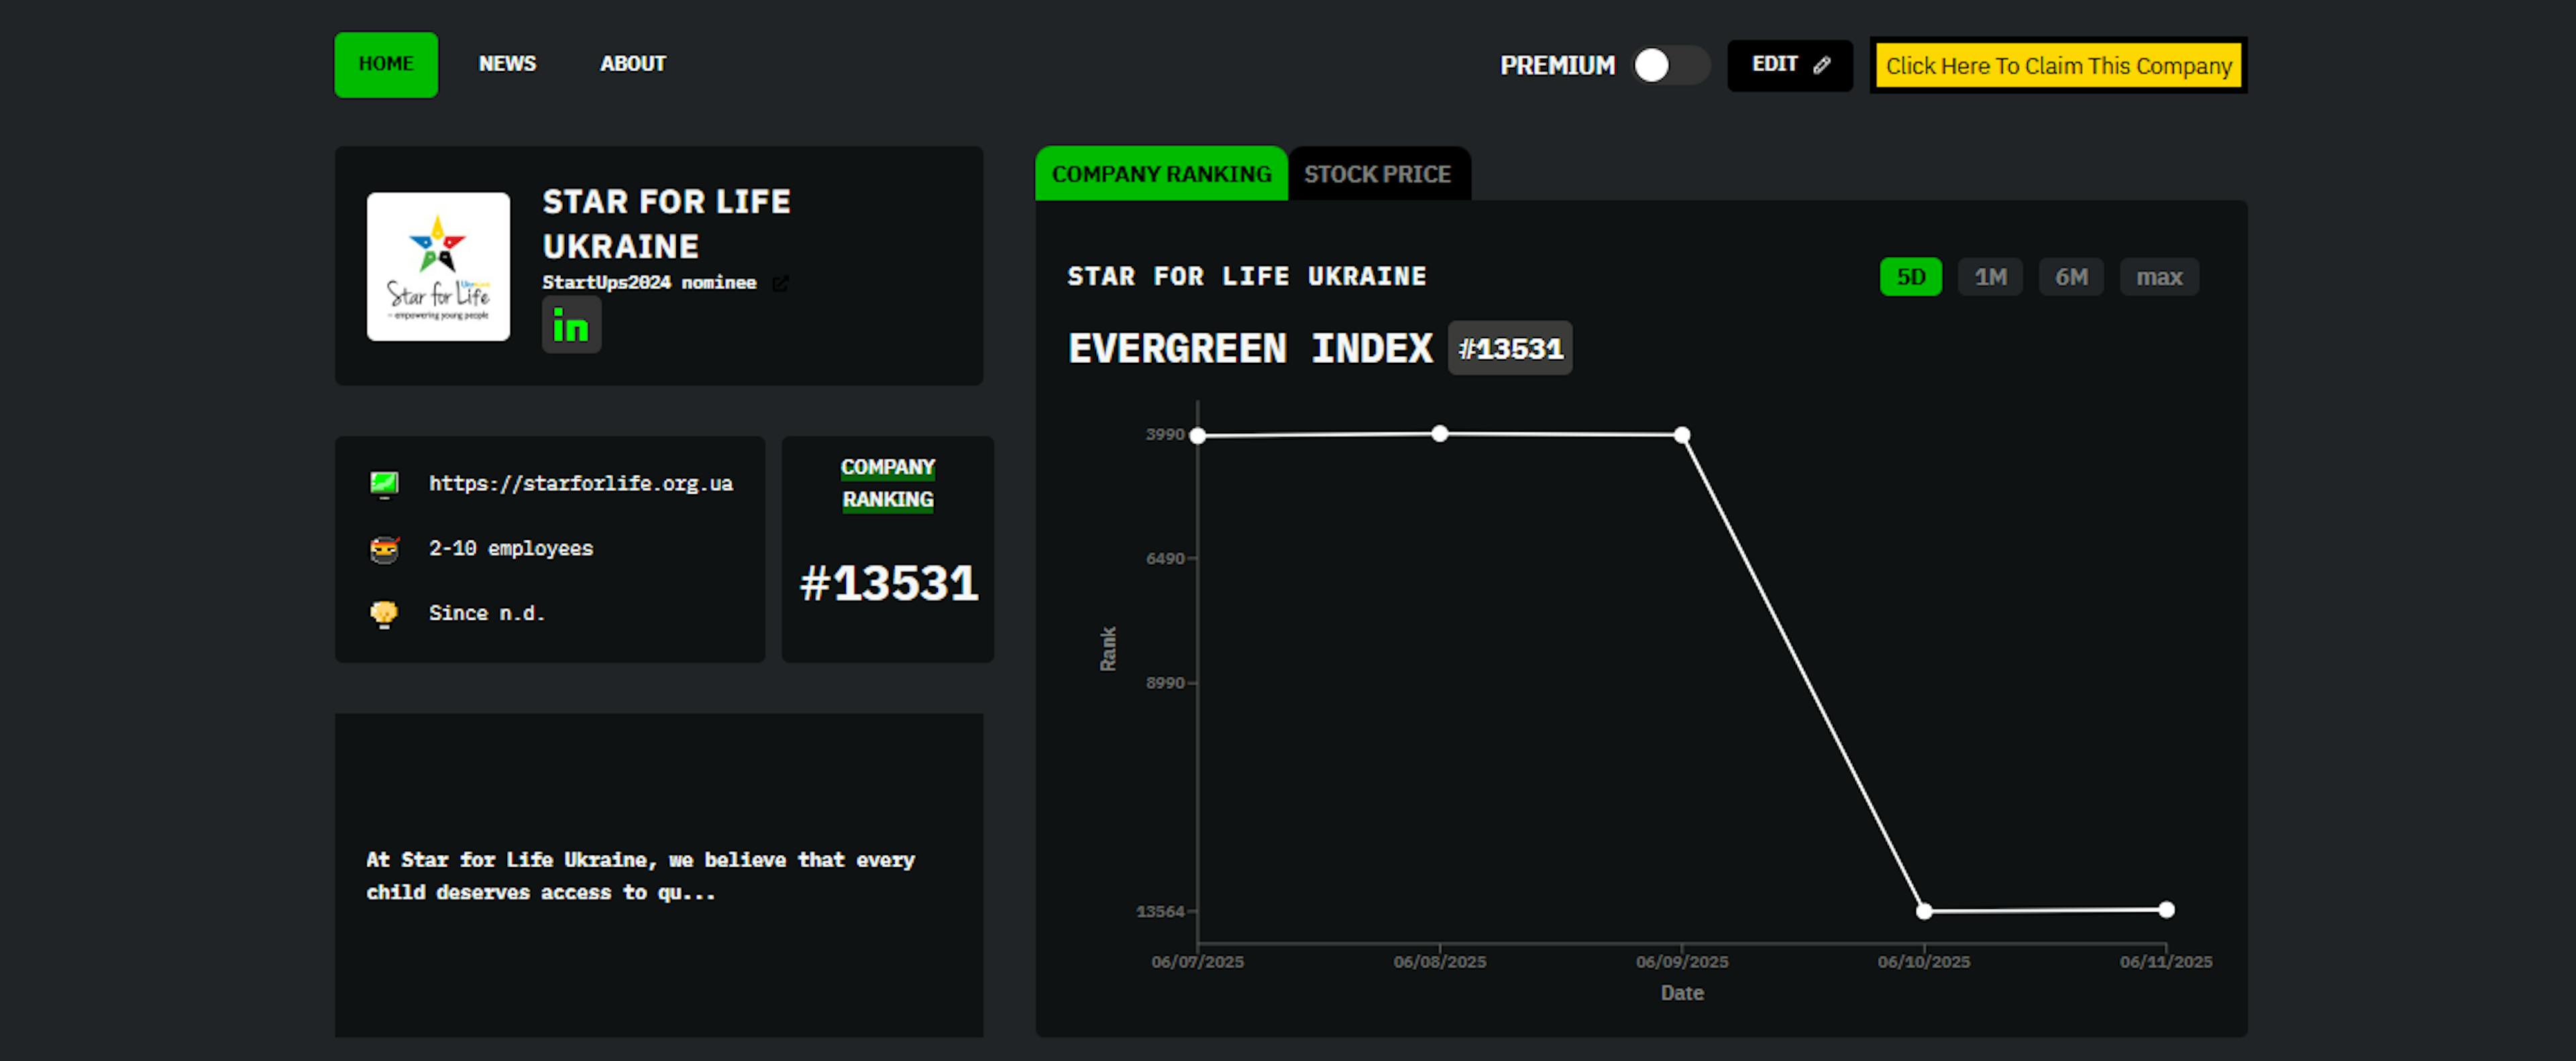The width and height of the screenshot is (2576, 1061).
Task: Open the STOCK PRICE tab
Action: coord(1377,174)
